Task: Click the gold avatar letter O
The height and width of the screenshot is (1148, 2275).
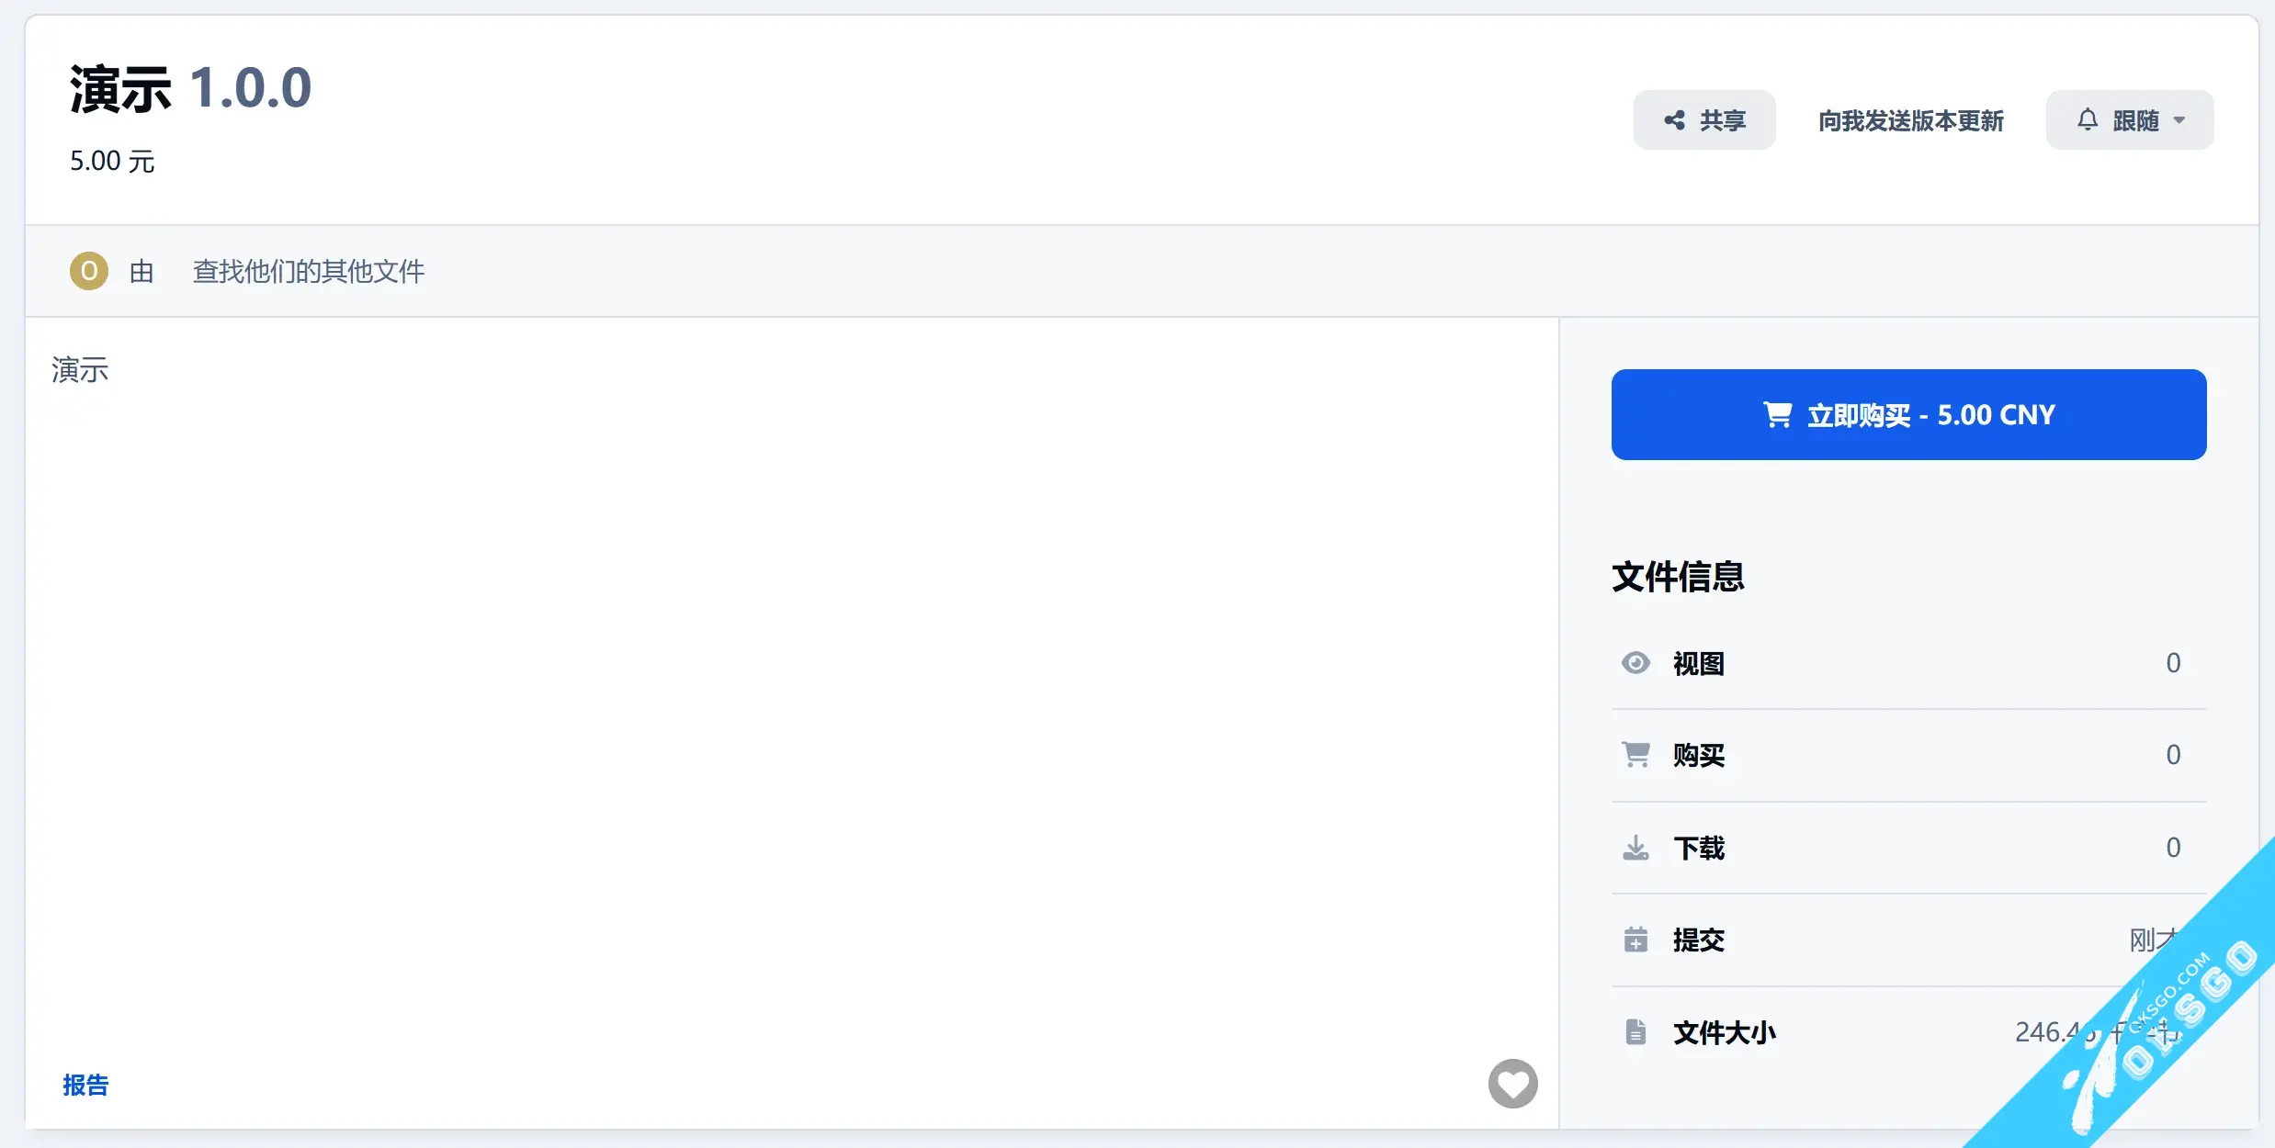Action: [89, 271]
